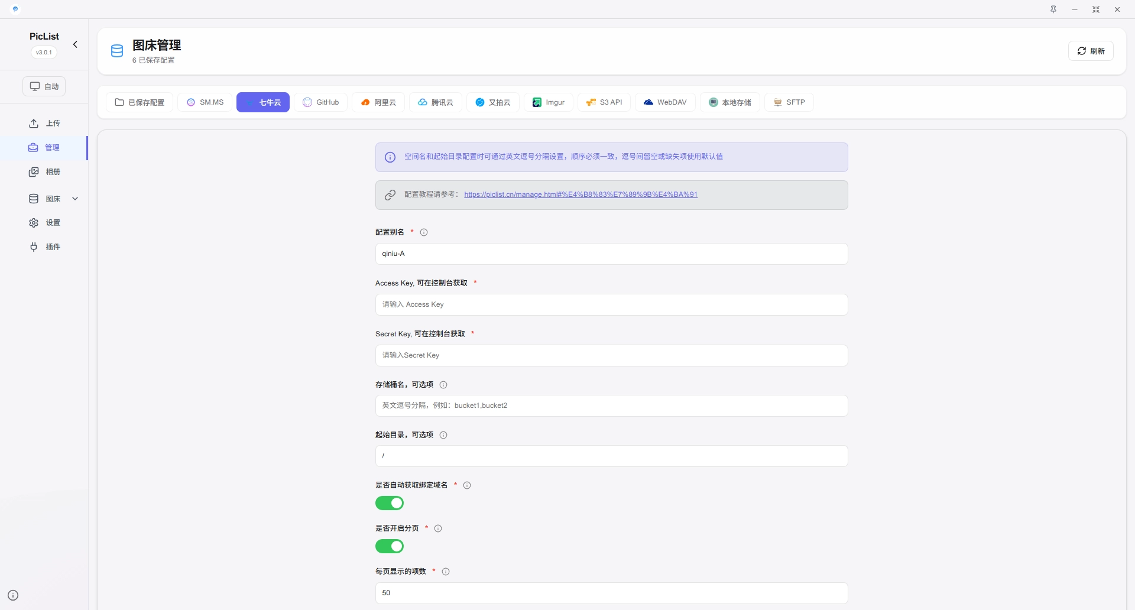The image size is (1135, 610).
Task: Switch to 阿里云 tab
Action: click(x=378, y=102)
